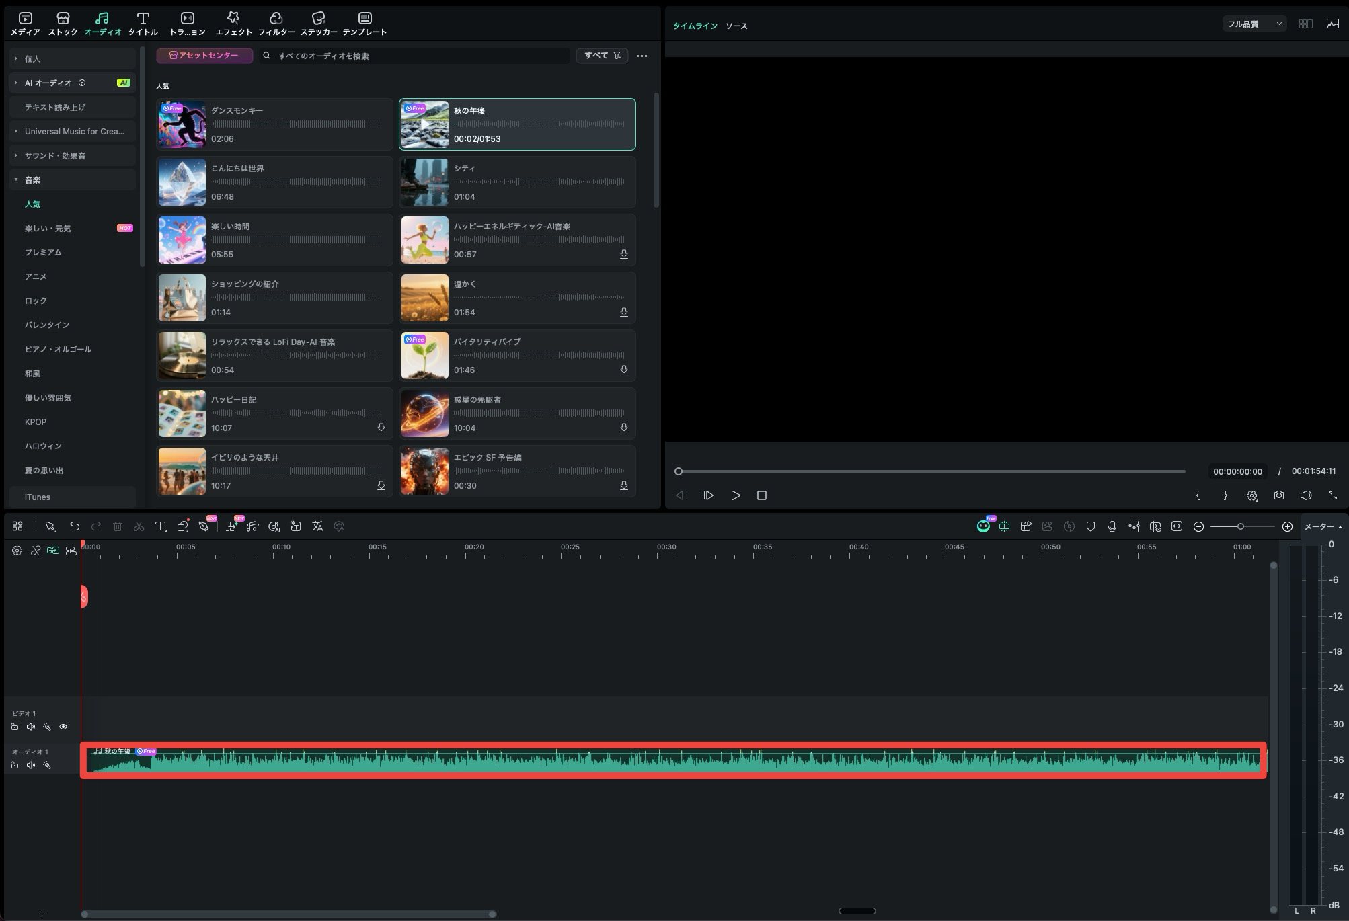
Task: Open the Effects (エフェクト) panel icon
Action: (233, 23)
